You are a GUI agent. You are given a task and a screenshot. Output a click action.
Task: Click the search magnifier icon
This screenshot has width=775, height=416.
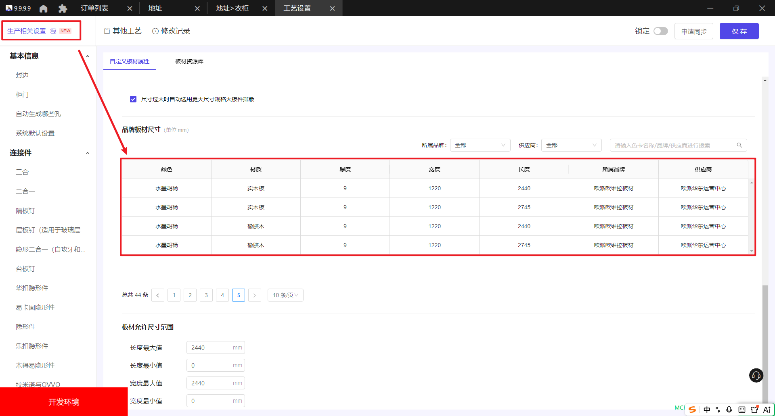click(739, 145)
